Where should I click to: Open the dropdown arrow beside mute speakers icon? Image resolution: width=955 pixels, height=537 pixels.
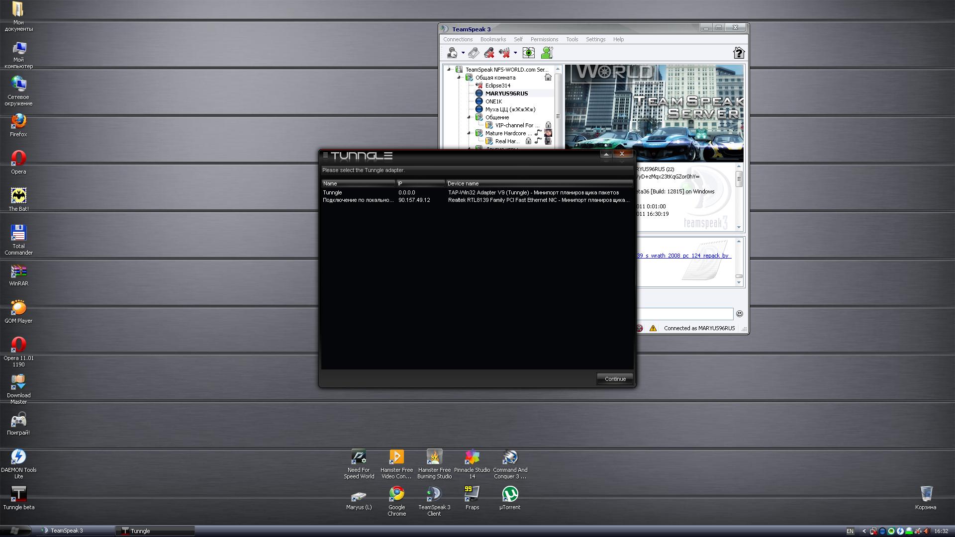pyautogui.click(x=515, y=53)
